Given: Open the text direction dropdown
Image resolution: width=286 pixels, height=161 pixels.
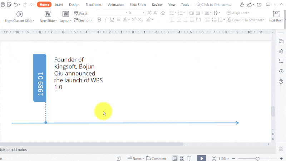Looking at the screenshot, I should [217, 13].
